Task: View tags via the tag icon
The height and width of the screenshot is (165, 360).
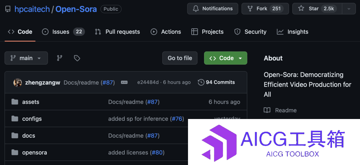Action: pyautogui.click(x=77, y=58)
